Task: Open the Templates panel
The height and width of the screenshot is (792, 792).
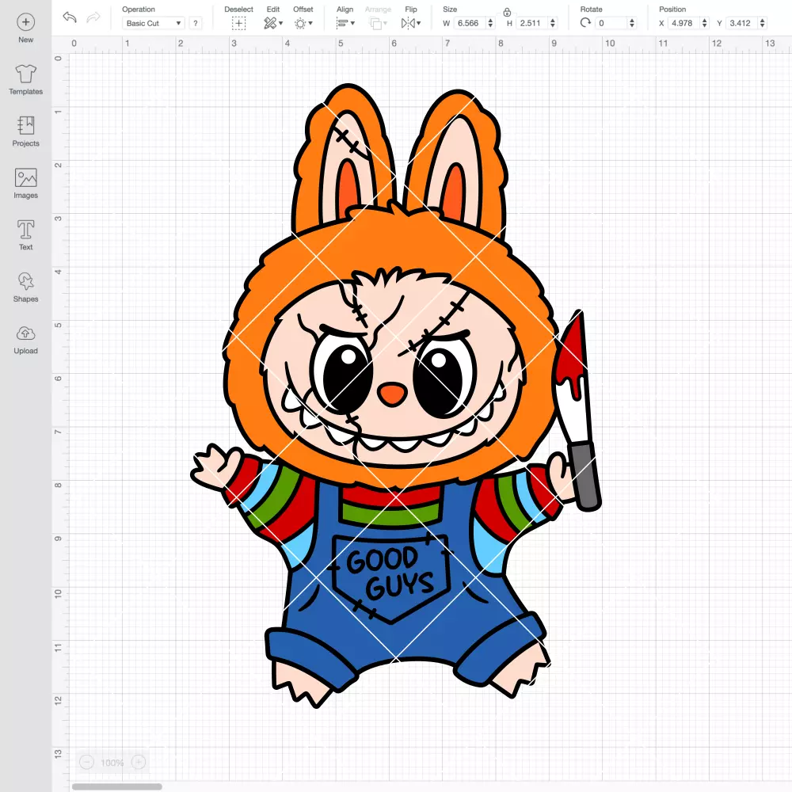Action: [x=26, y=79]
